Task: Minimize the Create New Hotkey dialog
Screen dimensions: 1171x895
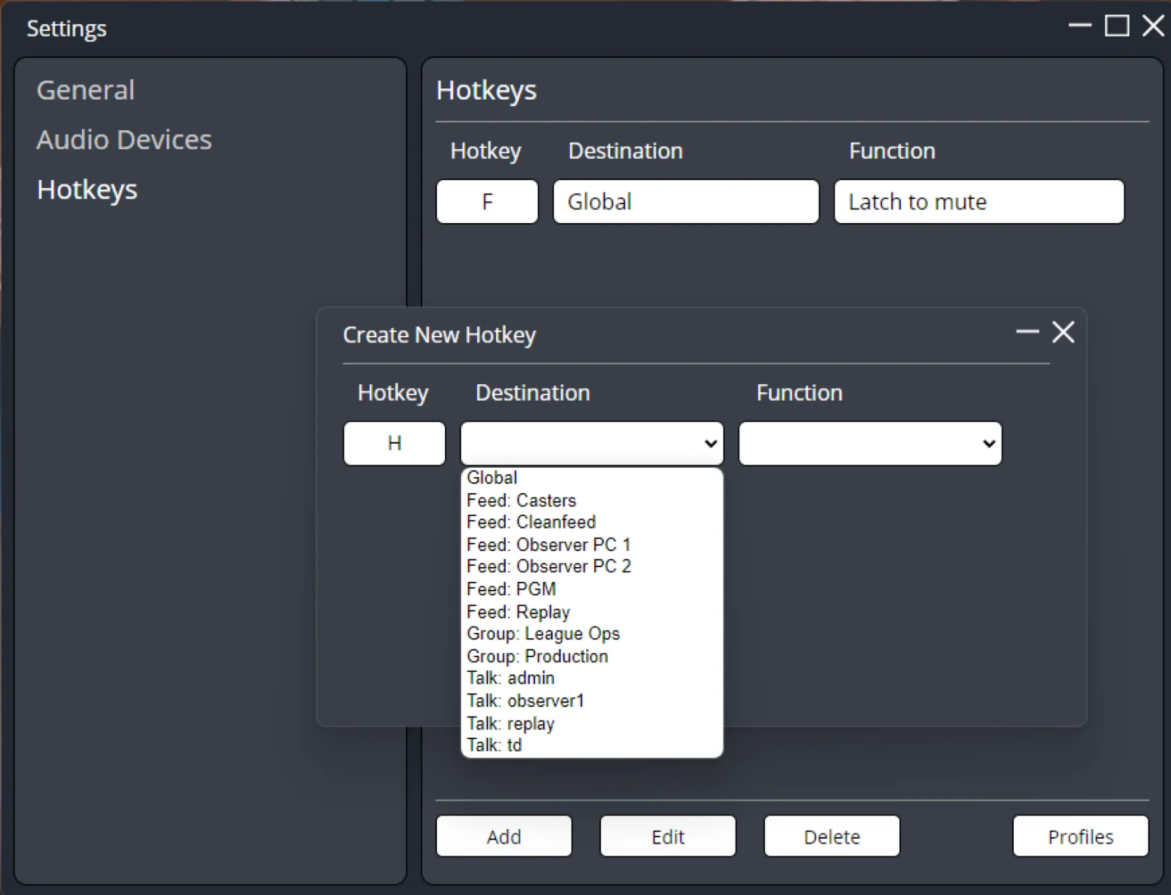Action: 1027,332
